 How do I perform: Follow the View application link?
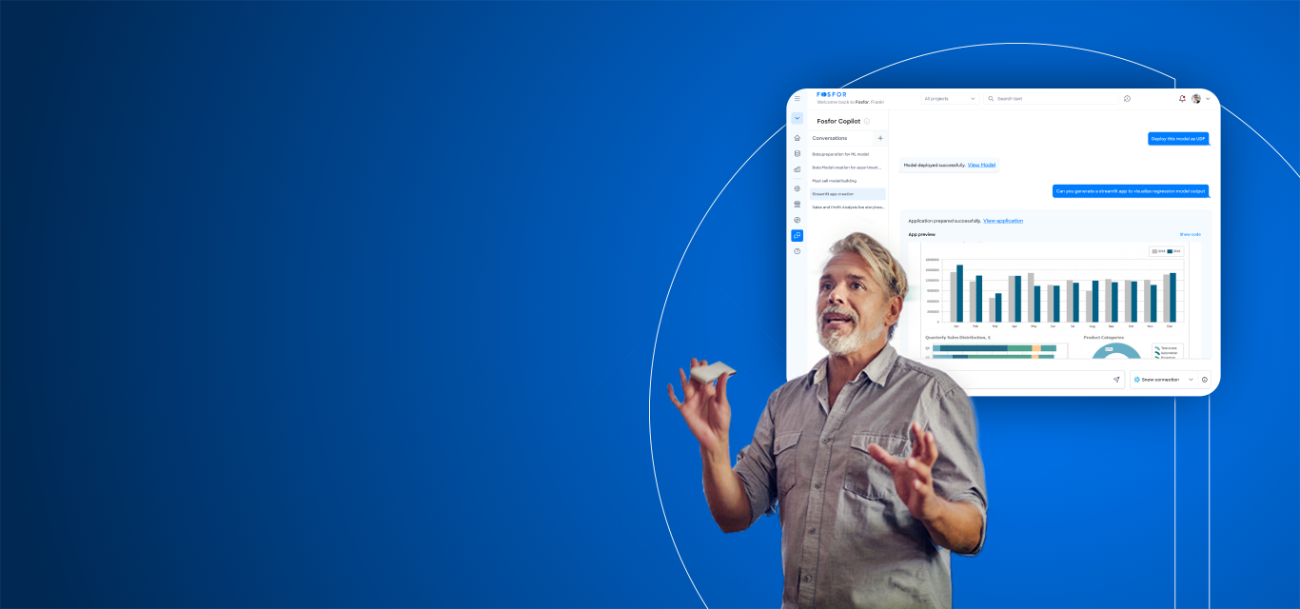point(1003,221)
